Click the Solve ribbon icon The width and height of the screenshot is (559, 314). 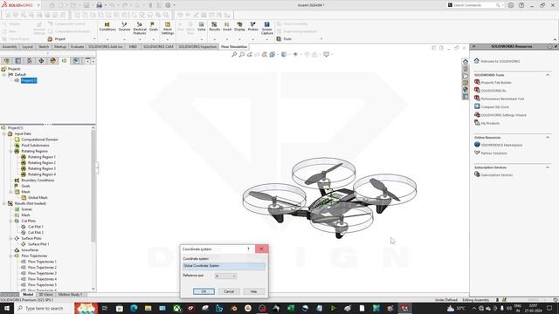[202, 27]
